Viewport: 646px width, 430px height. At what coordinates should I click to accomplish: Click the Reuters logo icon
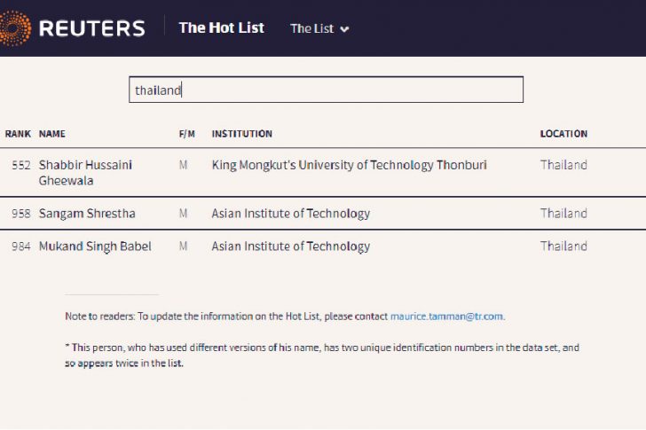pos(14,27)
